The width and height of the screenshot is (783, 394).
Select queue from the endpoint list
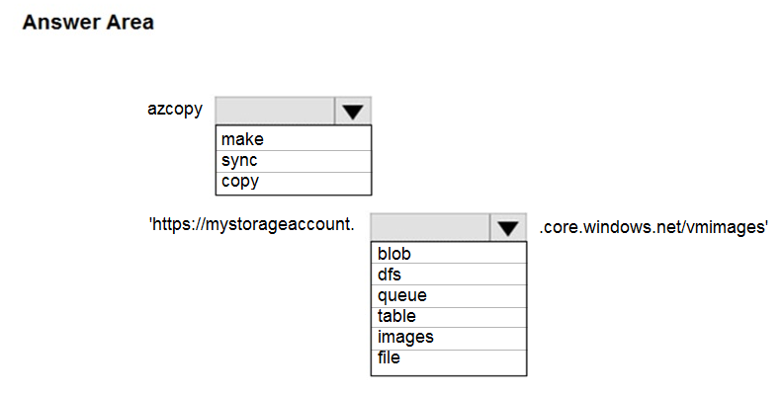click(x=449, y=295)
